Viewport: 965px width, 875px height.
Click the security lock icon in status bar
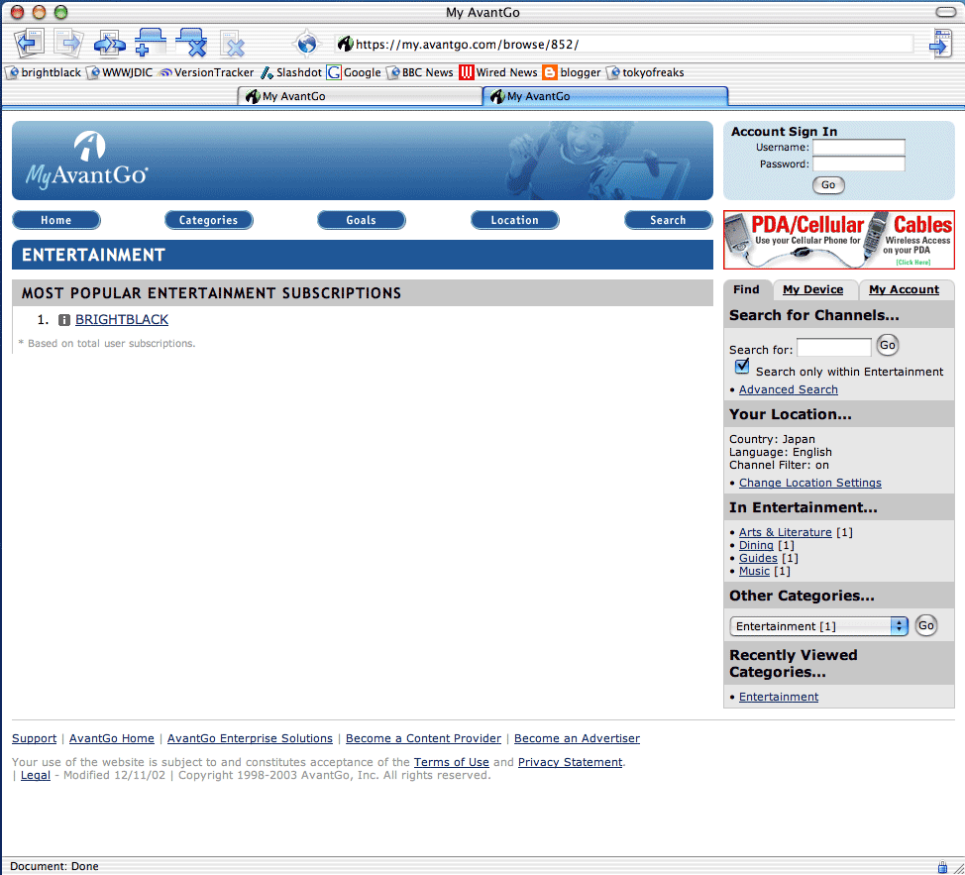click(942, 867)
